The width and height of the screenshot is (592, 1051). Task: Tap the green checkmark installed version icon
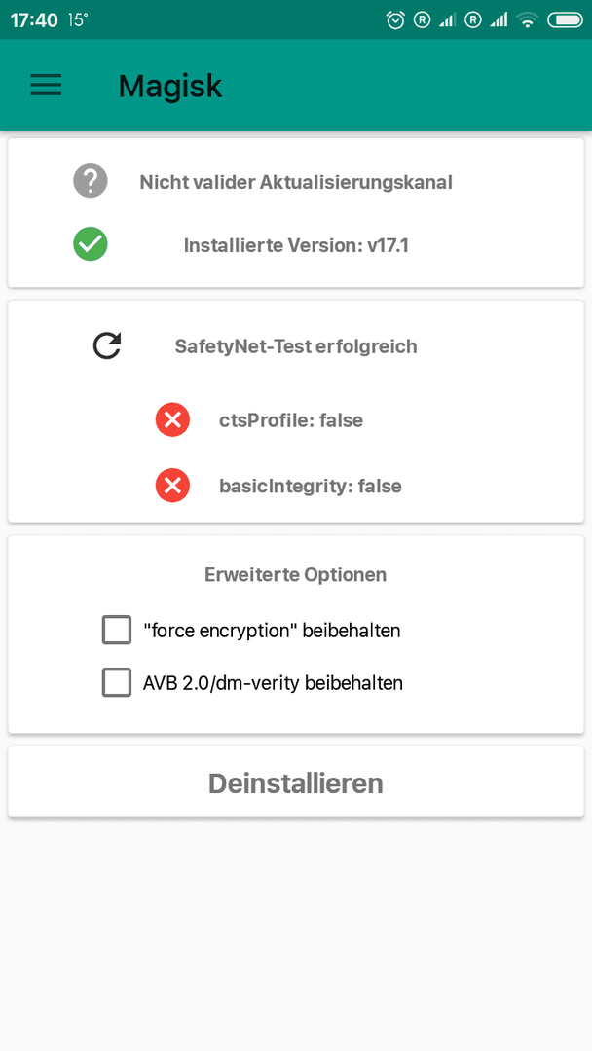pos(91,244)
